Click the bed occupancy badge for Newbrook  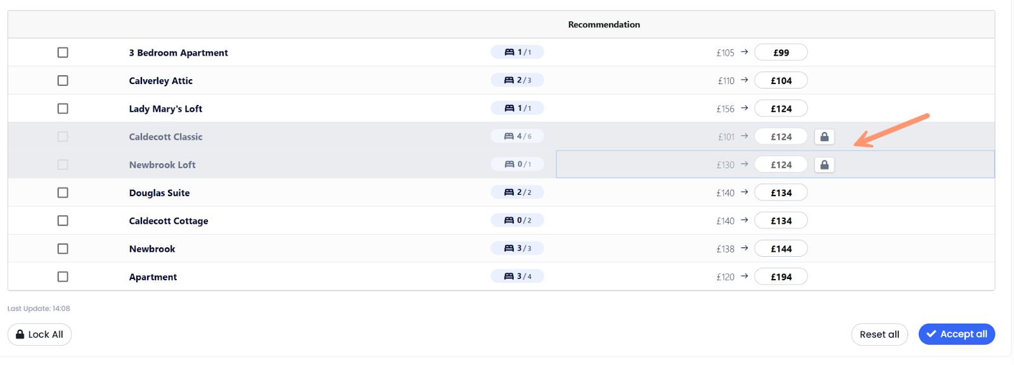click(x=517, y=249)
